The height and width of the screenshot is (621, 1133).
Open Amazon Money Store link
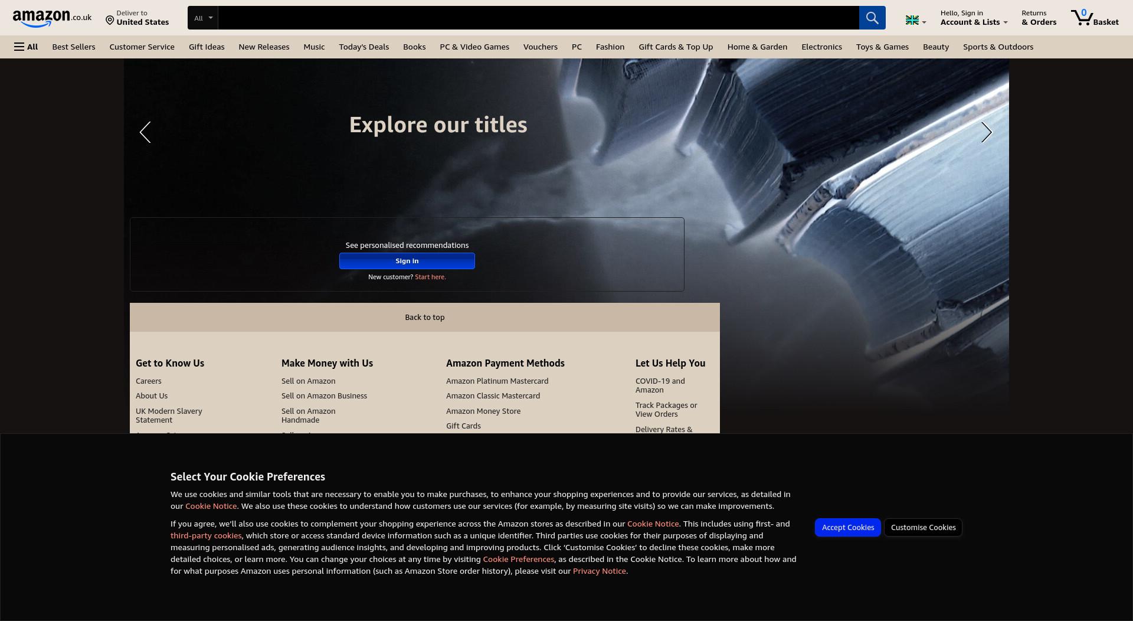click(x=483, y=411)
